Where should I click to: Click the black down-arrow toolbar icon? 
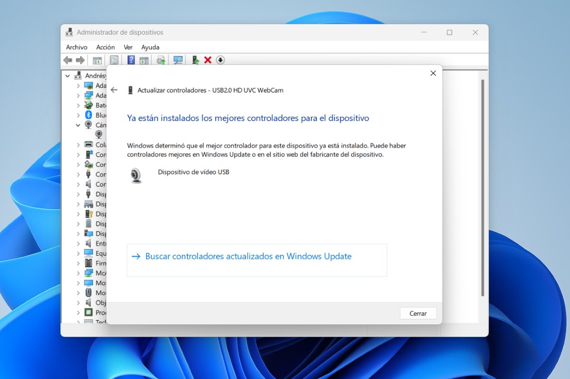coord(220,60)
